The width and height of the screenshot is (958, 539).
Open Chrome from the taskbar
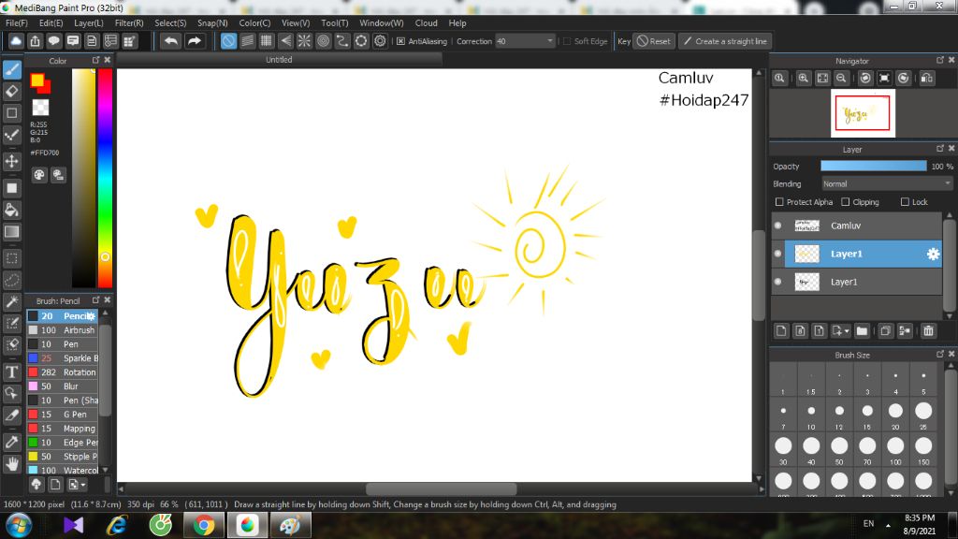pyautogui.click(x=204, y=525)
